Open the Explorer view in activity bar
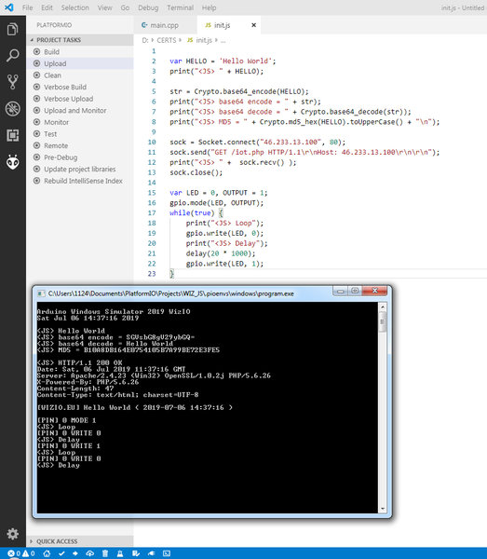Image resolution: width=487 pixels, height=559 pixels. [x=12, y=29]
